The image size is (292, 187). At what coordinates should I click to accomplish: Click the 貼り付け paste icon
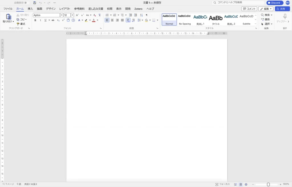click(x=8, y=17)
